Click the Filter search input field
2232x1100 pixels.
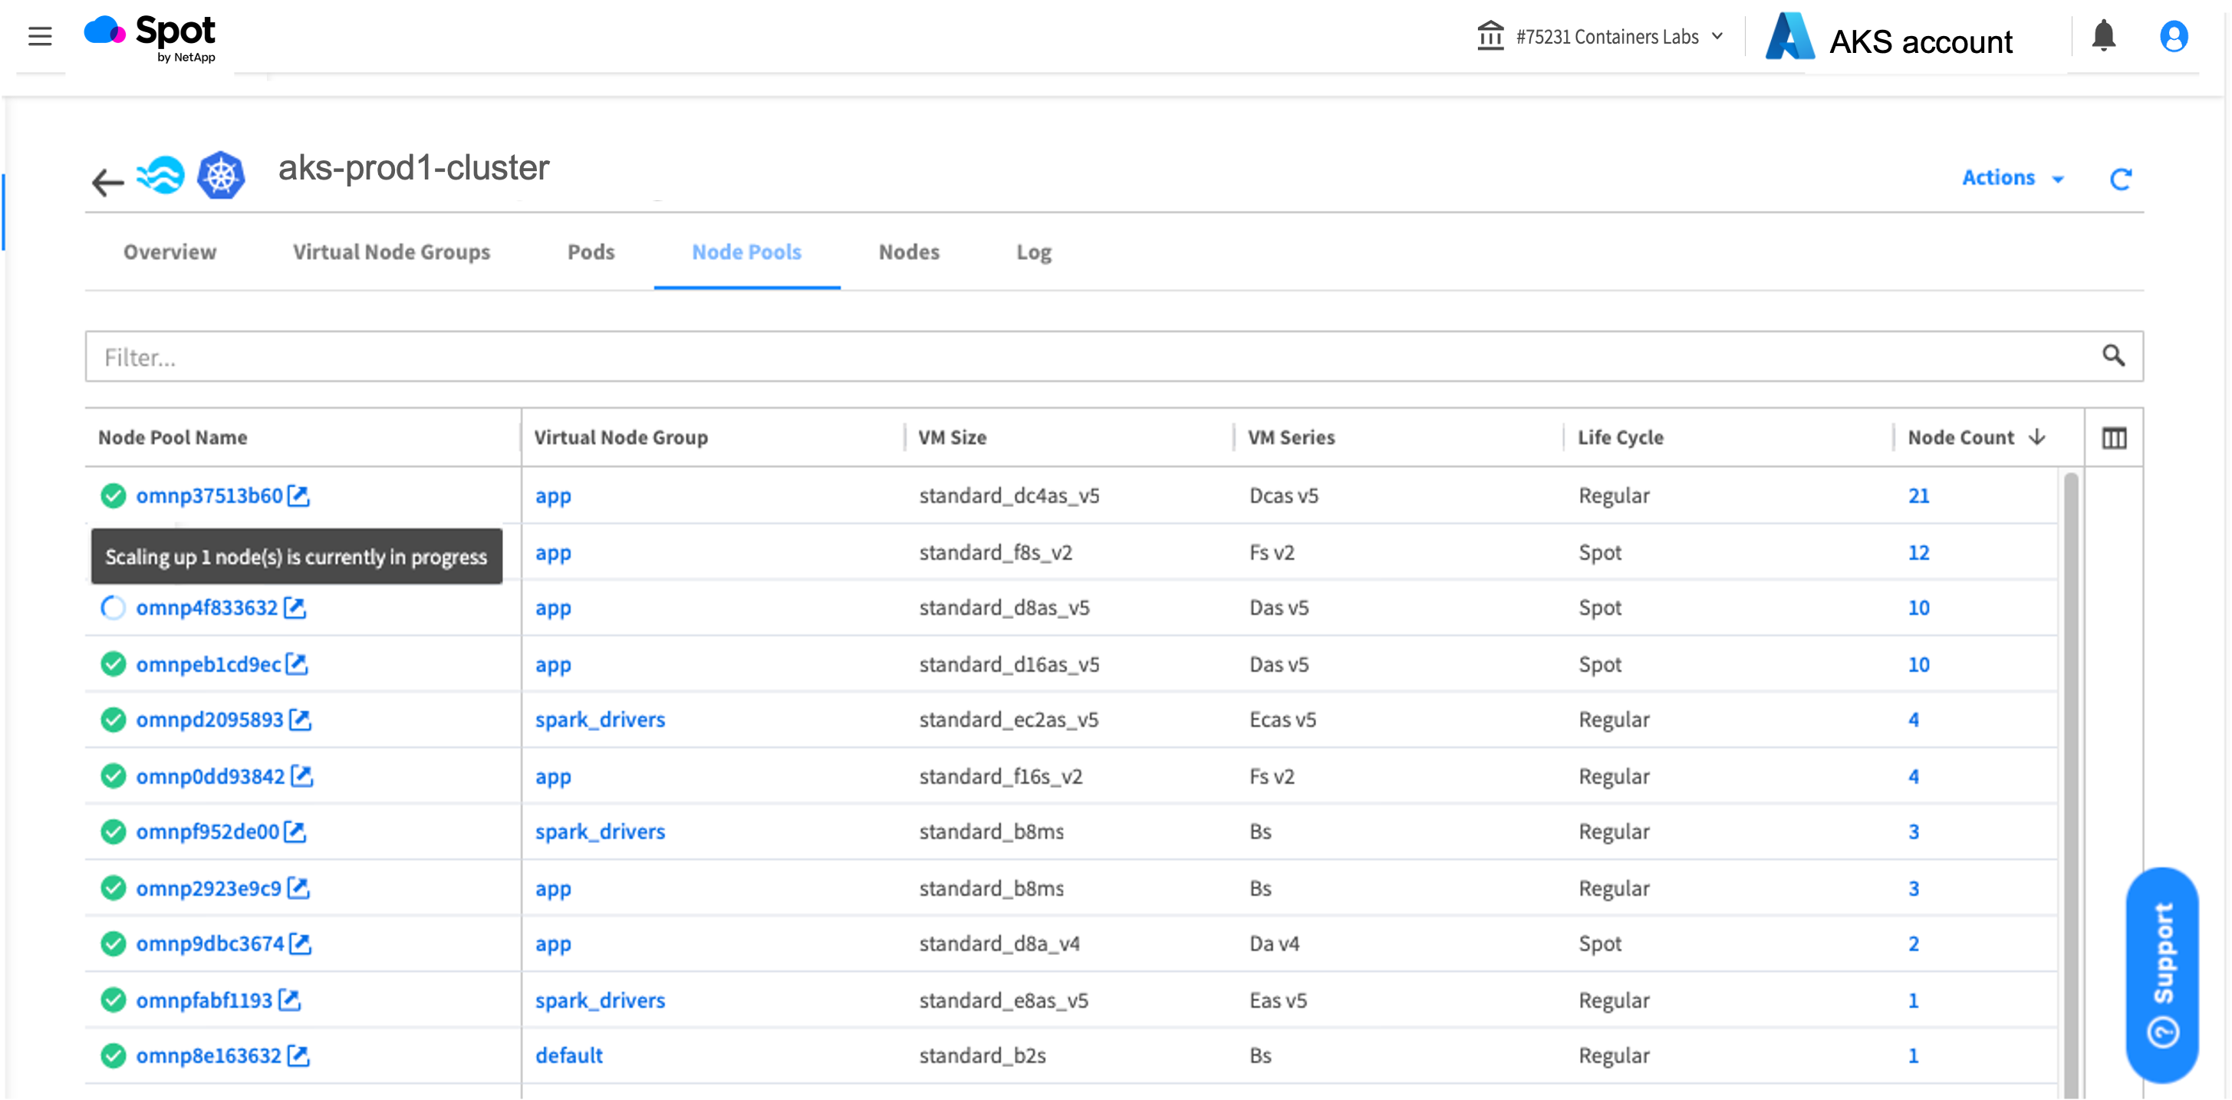click(x=1111, y=356)
